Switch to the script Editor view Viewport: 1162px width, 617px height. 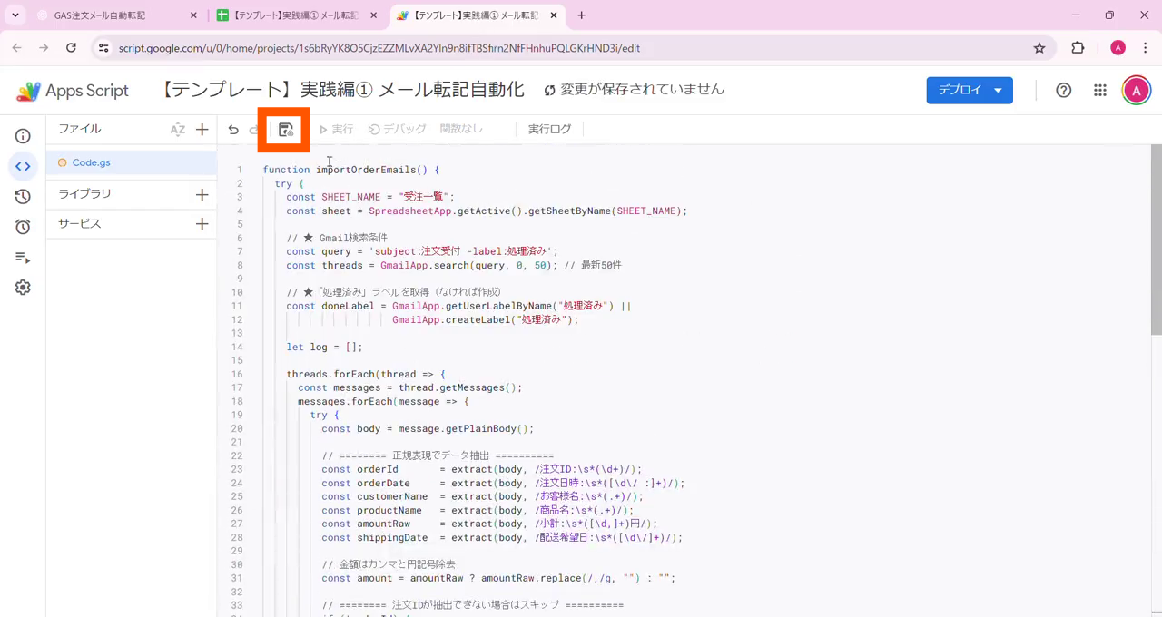point(22,166)
